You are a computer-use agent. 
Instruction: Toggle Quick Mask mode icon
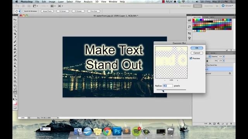click(x=15, y=108)
